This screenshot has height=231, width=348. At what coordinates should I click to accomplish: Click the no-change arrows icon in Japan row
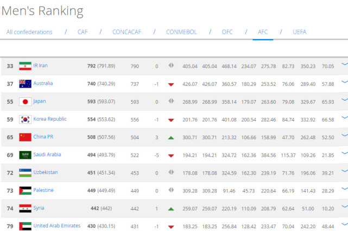point(171,101)
